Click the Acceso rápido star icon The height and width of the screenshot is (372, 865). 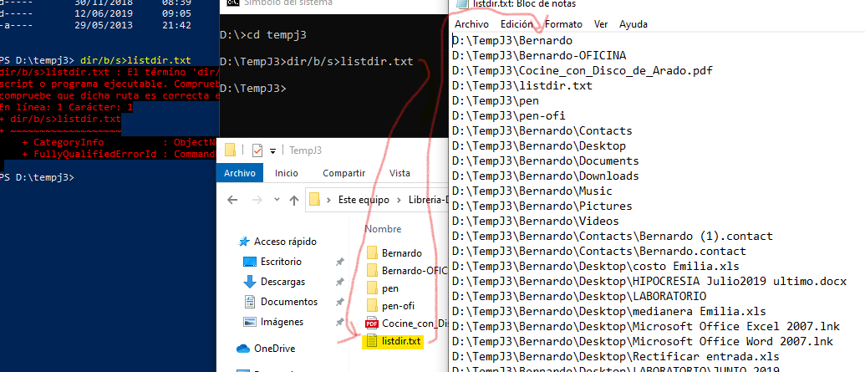tap(243, 242)
